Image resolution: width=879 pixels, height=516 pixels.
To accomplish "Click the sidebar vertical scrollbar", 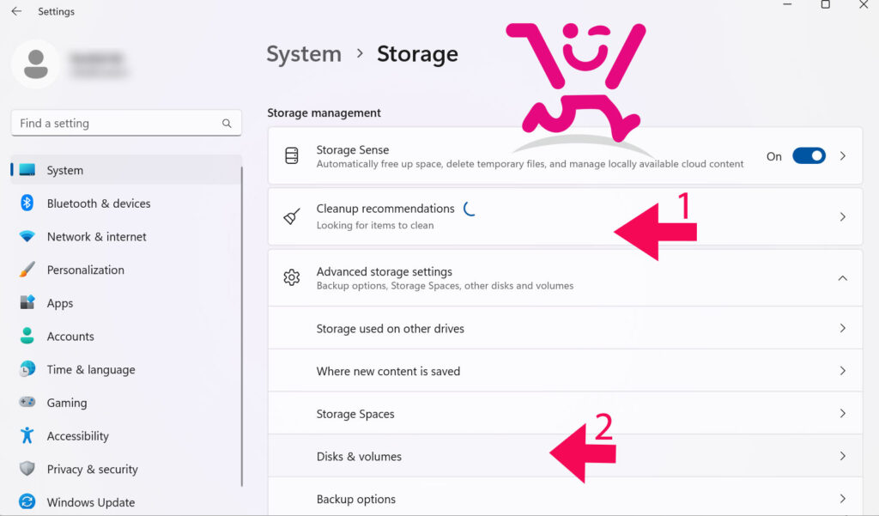I will (241, 326).
